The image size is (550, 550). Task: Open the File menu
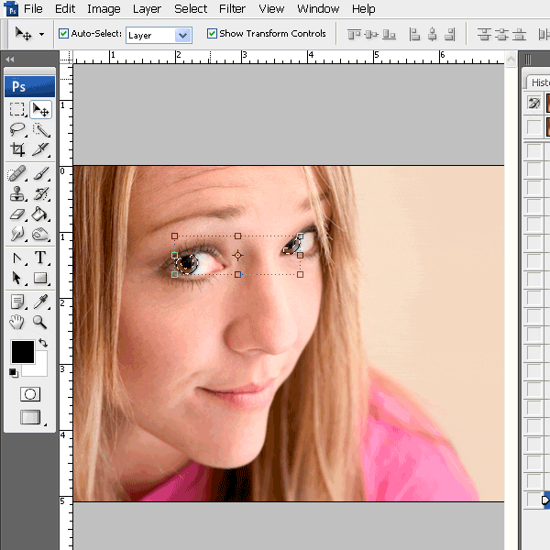(33, 9)
